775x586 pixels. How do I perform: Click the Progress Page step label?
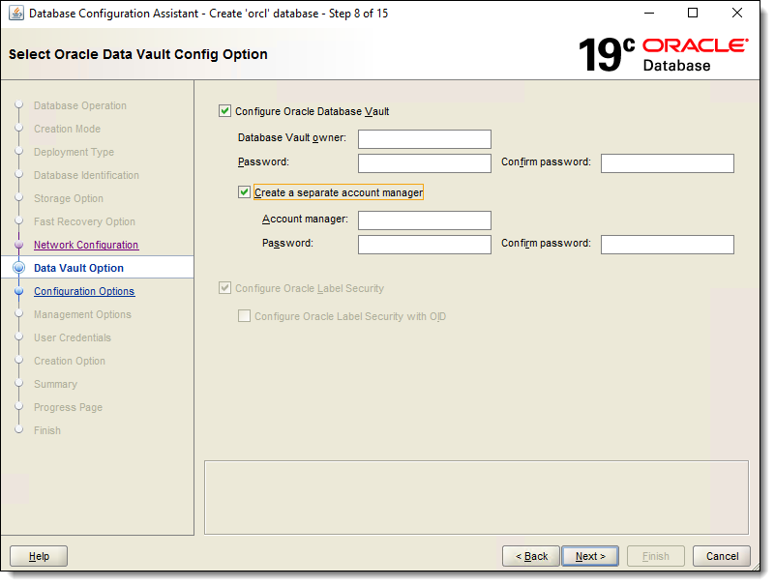[x=68, y=407]
